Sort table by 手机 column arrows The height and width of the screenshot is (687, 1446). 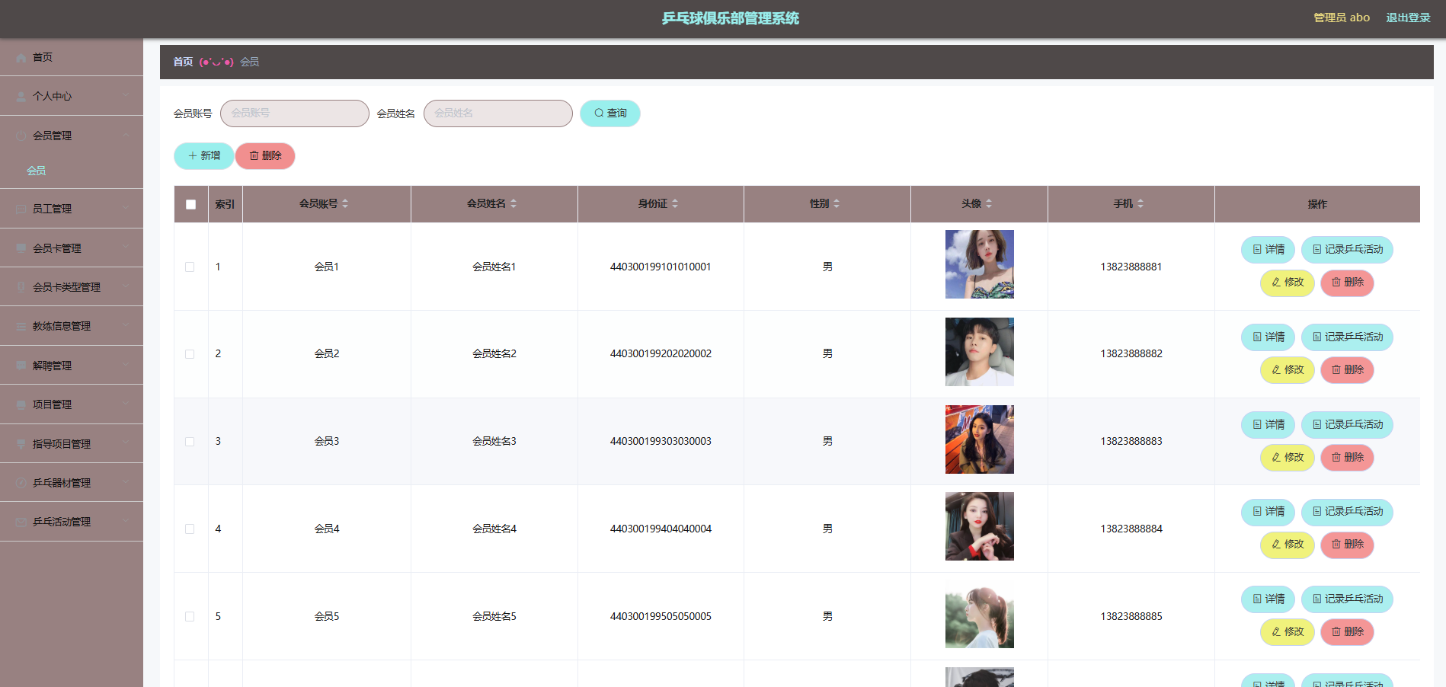coord(1140,203)
